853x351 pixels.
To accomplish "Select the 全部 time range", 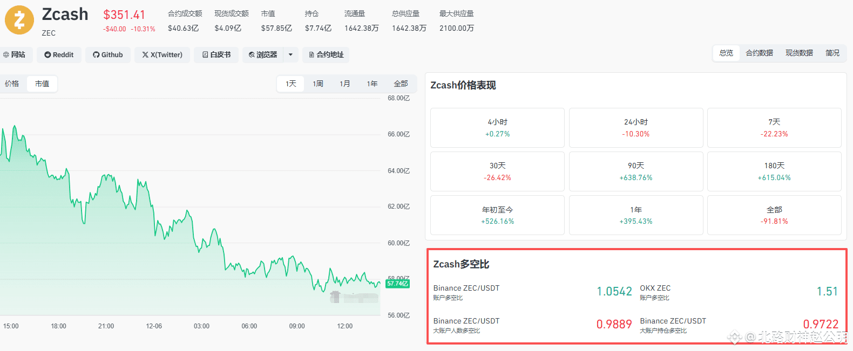I will (401, 84).
